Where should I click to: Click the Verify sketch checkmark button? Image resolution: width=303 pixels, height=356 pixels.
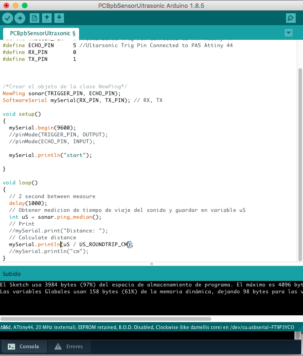click(x=7, y=18)
